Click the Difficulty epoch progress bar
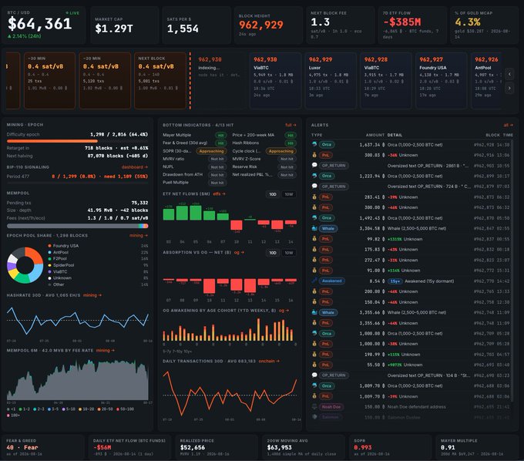This screenshot has width=524, height=461. (77, 141)
